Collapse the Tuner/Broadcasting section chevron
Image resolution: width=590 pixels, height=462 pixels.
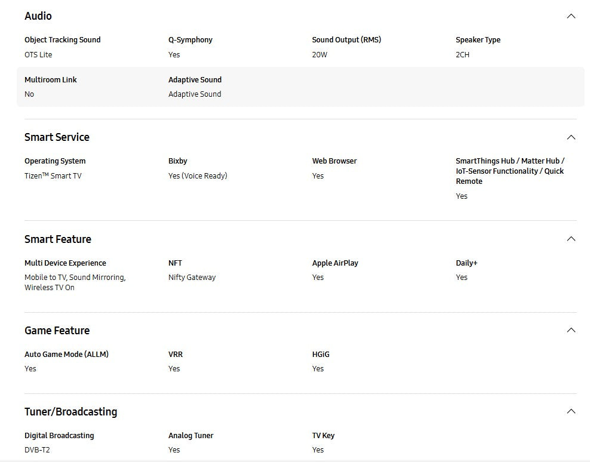pyautogui.click(x=571, y=411)
